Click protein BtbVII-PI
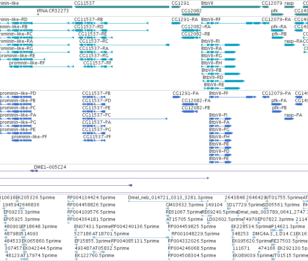Screen dimensions: 308x261 point(218,115)
